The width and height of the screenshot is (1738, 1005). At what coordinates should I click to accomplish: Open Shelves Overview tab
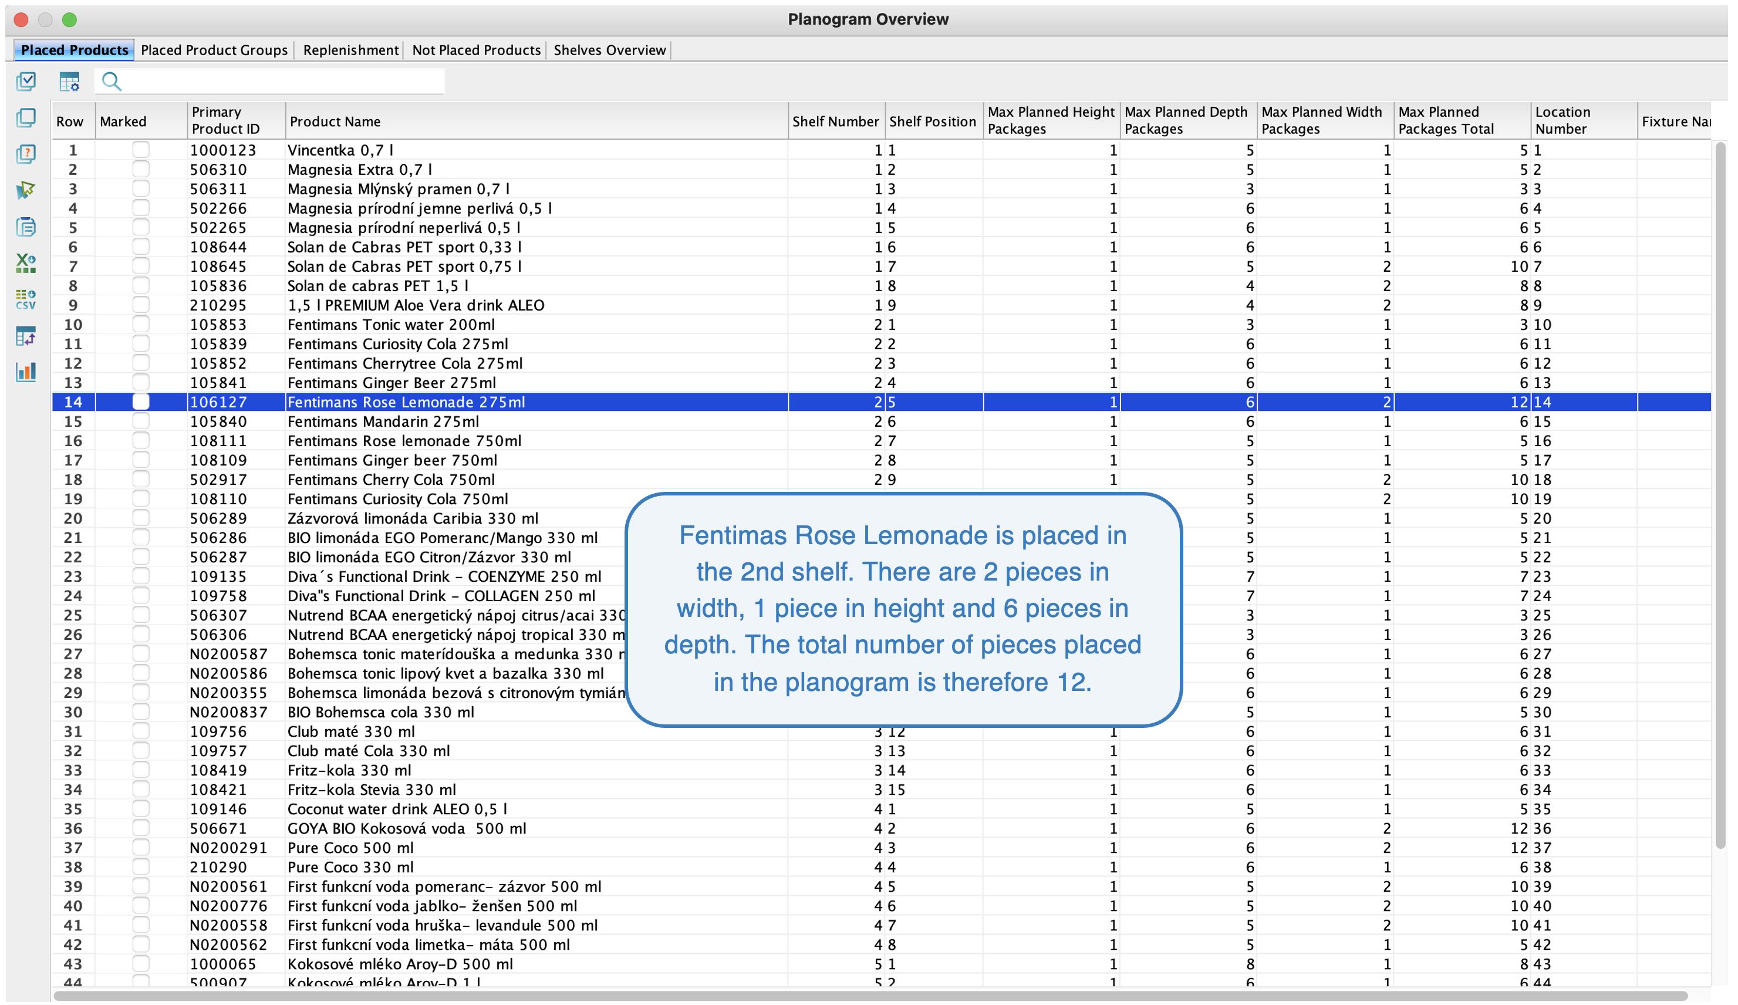coord(610,50)
